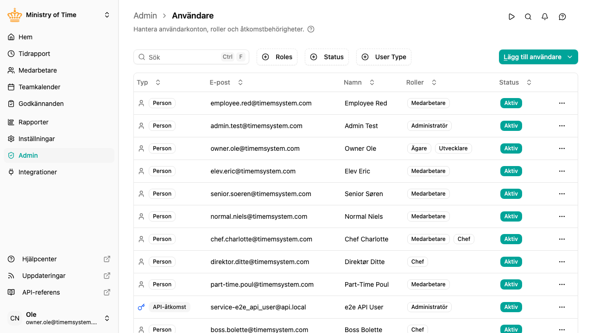This screenshot has height=333, width=593.
Task: Open search via the magnifier icon at top right
Action: tap(528, 17)
